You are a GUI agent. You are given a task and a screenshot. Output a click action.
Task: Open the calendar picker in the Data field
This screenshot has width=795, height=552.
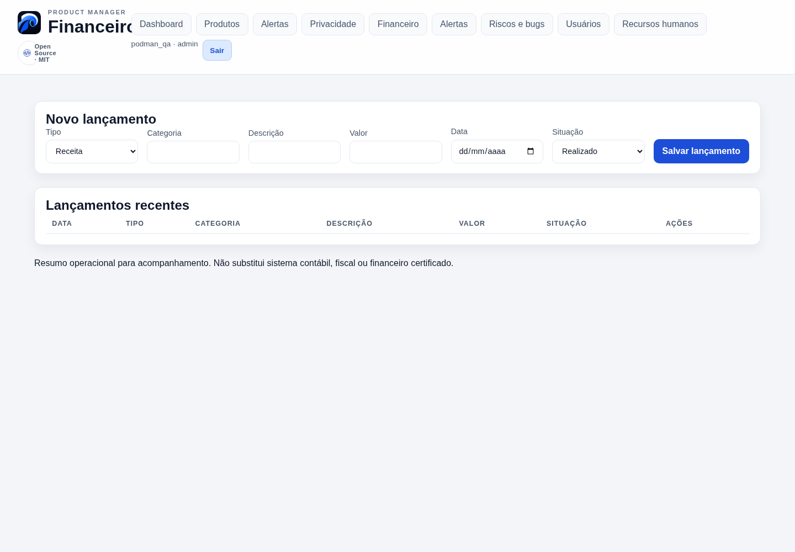pos(531,151)
